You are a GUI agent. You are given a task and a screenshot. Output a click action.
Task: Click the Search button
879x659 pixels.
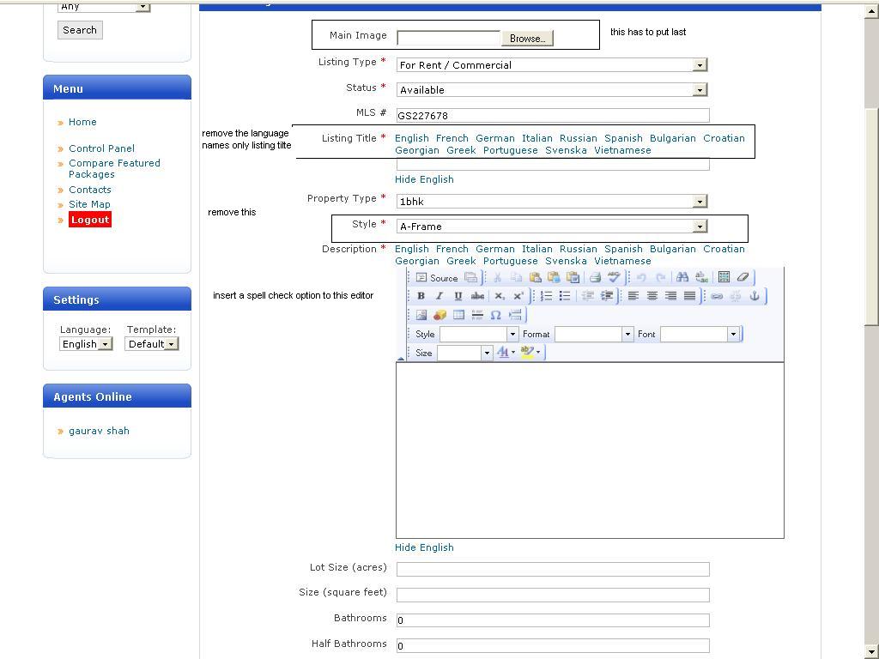80,30
